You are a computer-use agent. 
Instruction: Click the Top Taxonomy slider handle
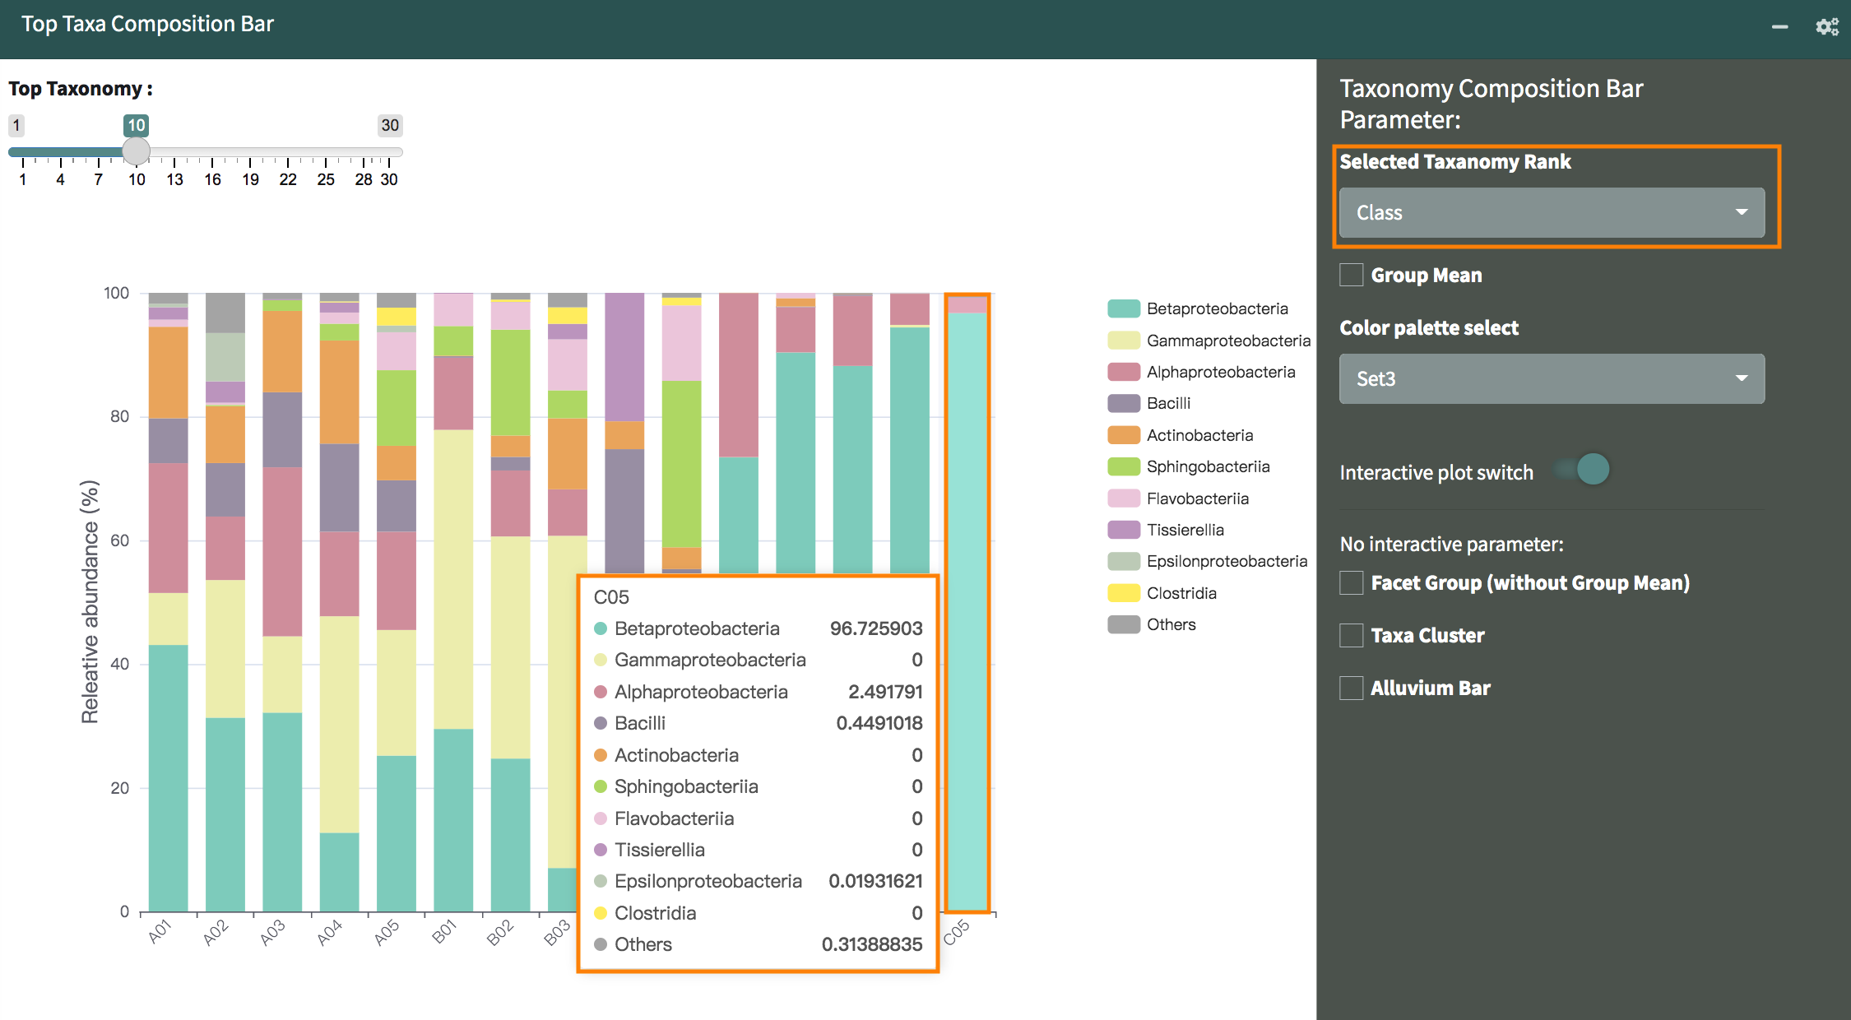136,151
